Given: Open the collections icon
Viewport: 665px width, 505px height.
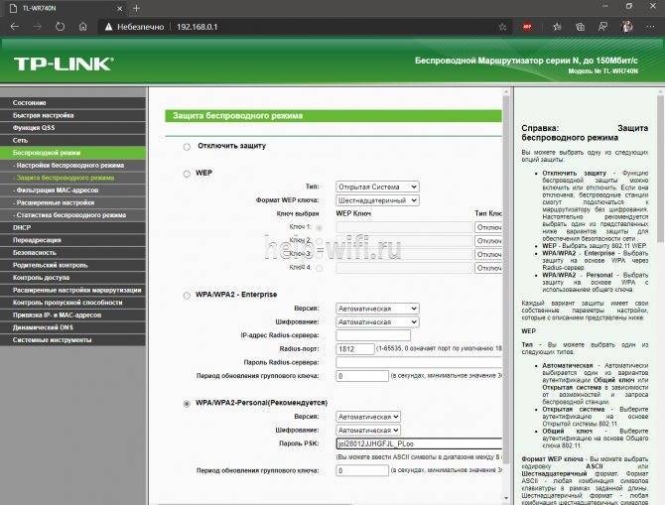Looking at the screenshot, I should (581, 27).
